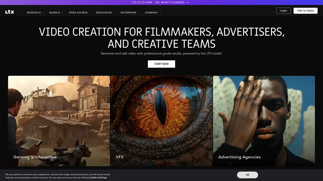Click the START NOW button
Screen dimensions: 323x181
coord(161,64)
